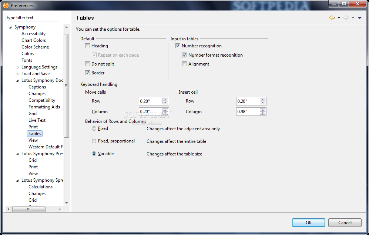Select Colors in the tree
Screen dimensions: 369x235
click(28, 54)
